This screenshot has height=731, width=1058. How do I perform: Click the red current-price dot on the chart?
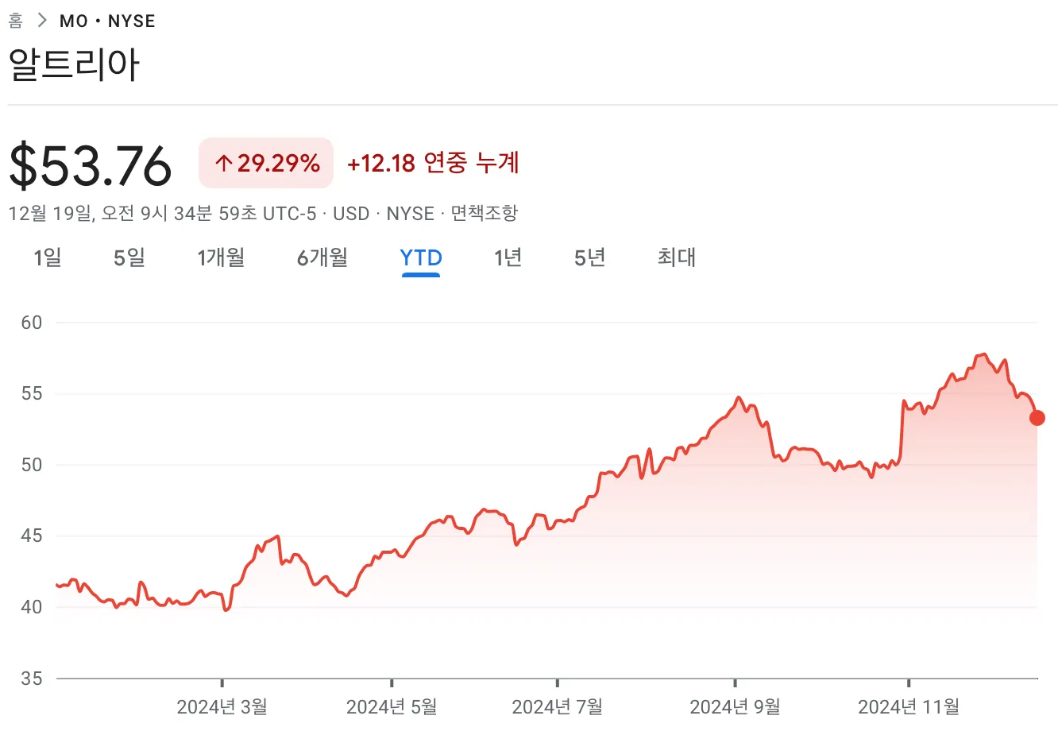(x=1037, y=417)
